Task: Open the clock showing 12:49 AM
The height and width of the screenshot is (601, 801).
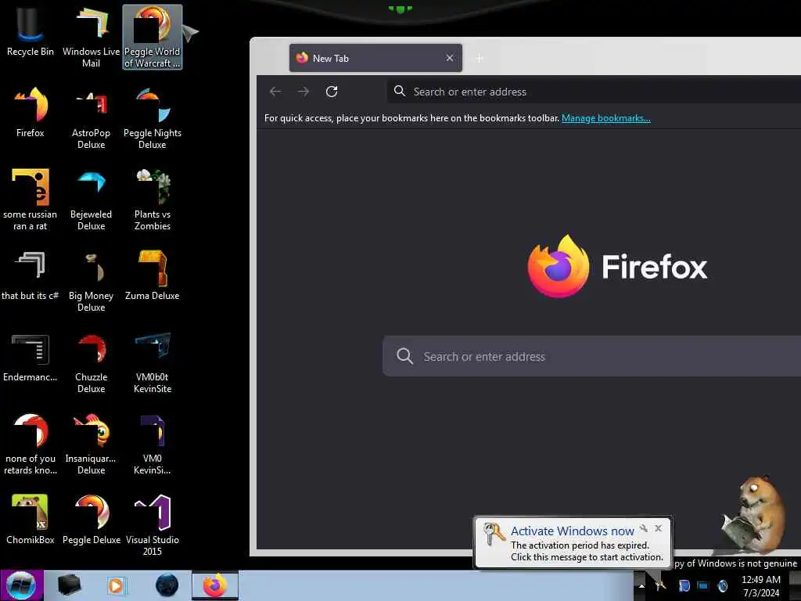Action: coord(760,586)
